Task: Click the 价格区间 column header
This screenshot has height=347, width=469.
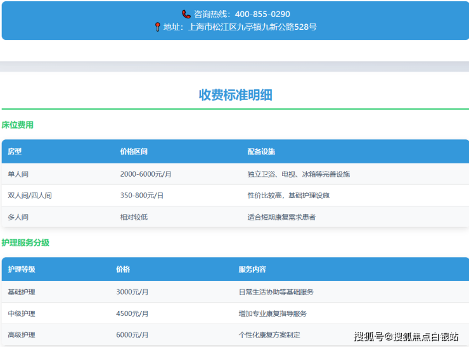Action: (x=134, y=152)
